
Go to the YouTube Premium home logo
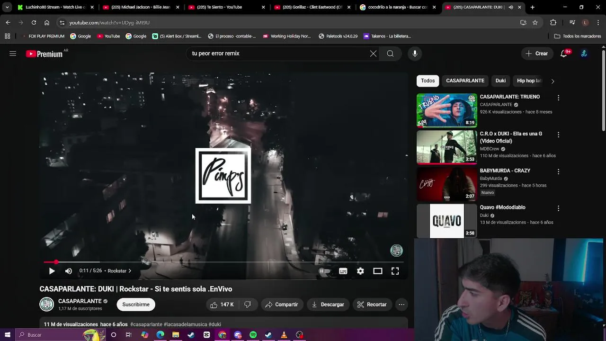click(45, 54)
